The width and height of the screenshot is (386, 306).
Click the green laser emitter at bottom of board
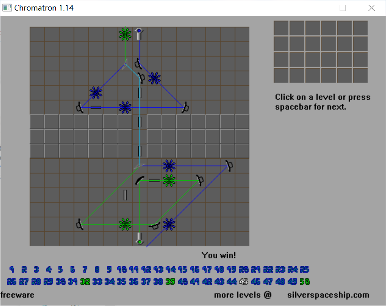tap(140, 239)
